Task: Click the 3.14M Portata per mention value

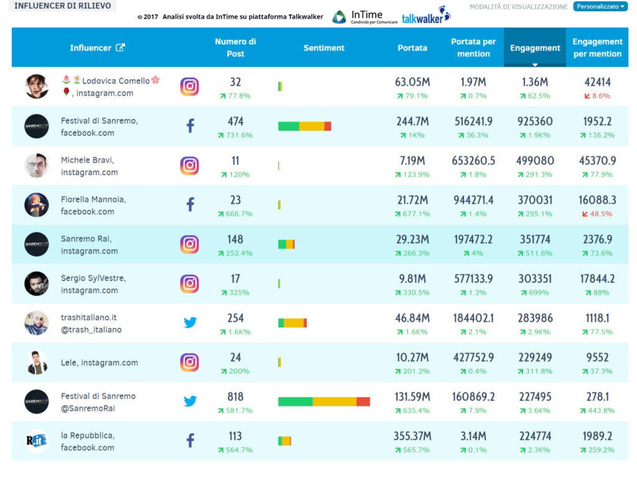Action: (x=473, y=436)
